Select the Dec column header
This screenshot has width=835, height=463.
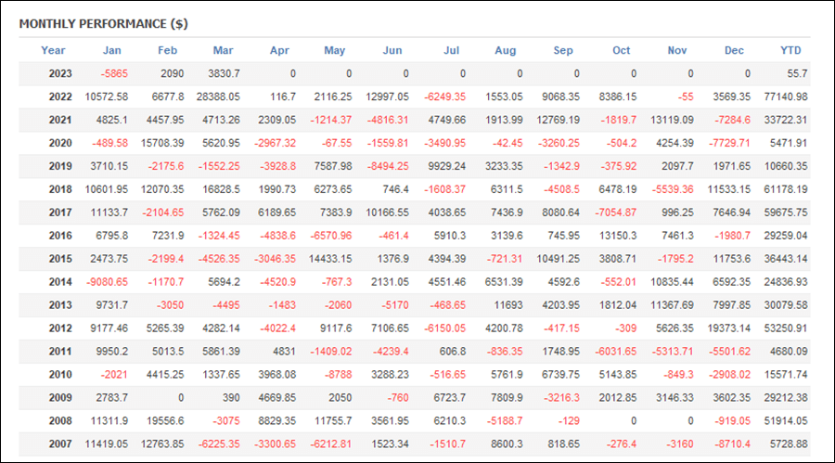pos(734,50)
